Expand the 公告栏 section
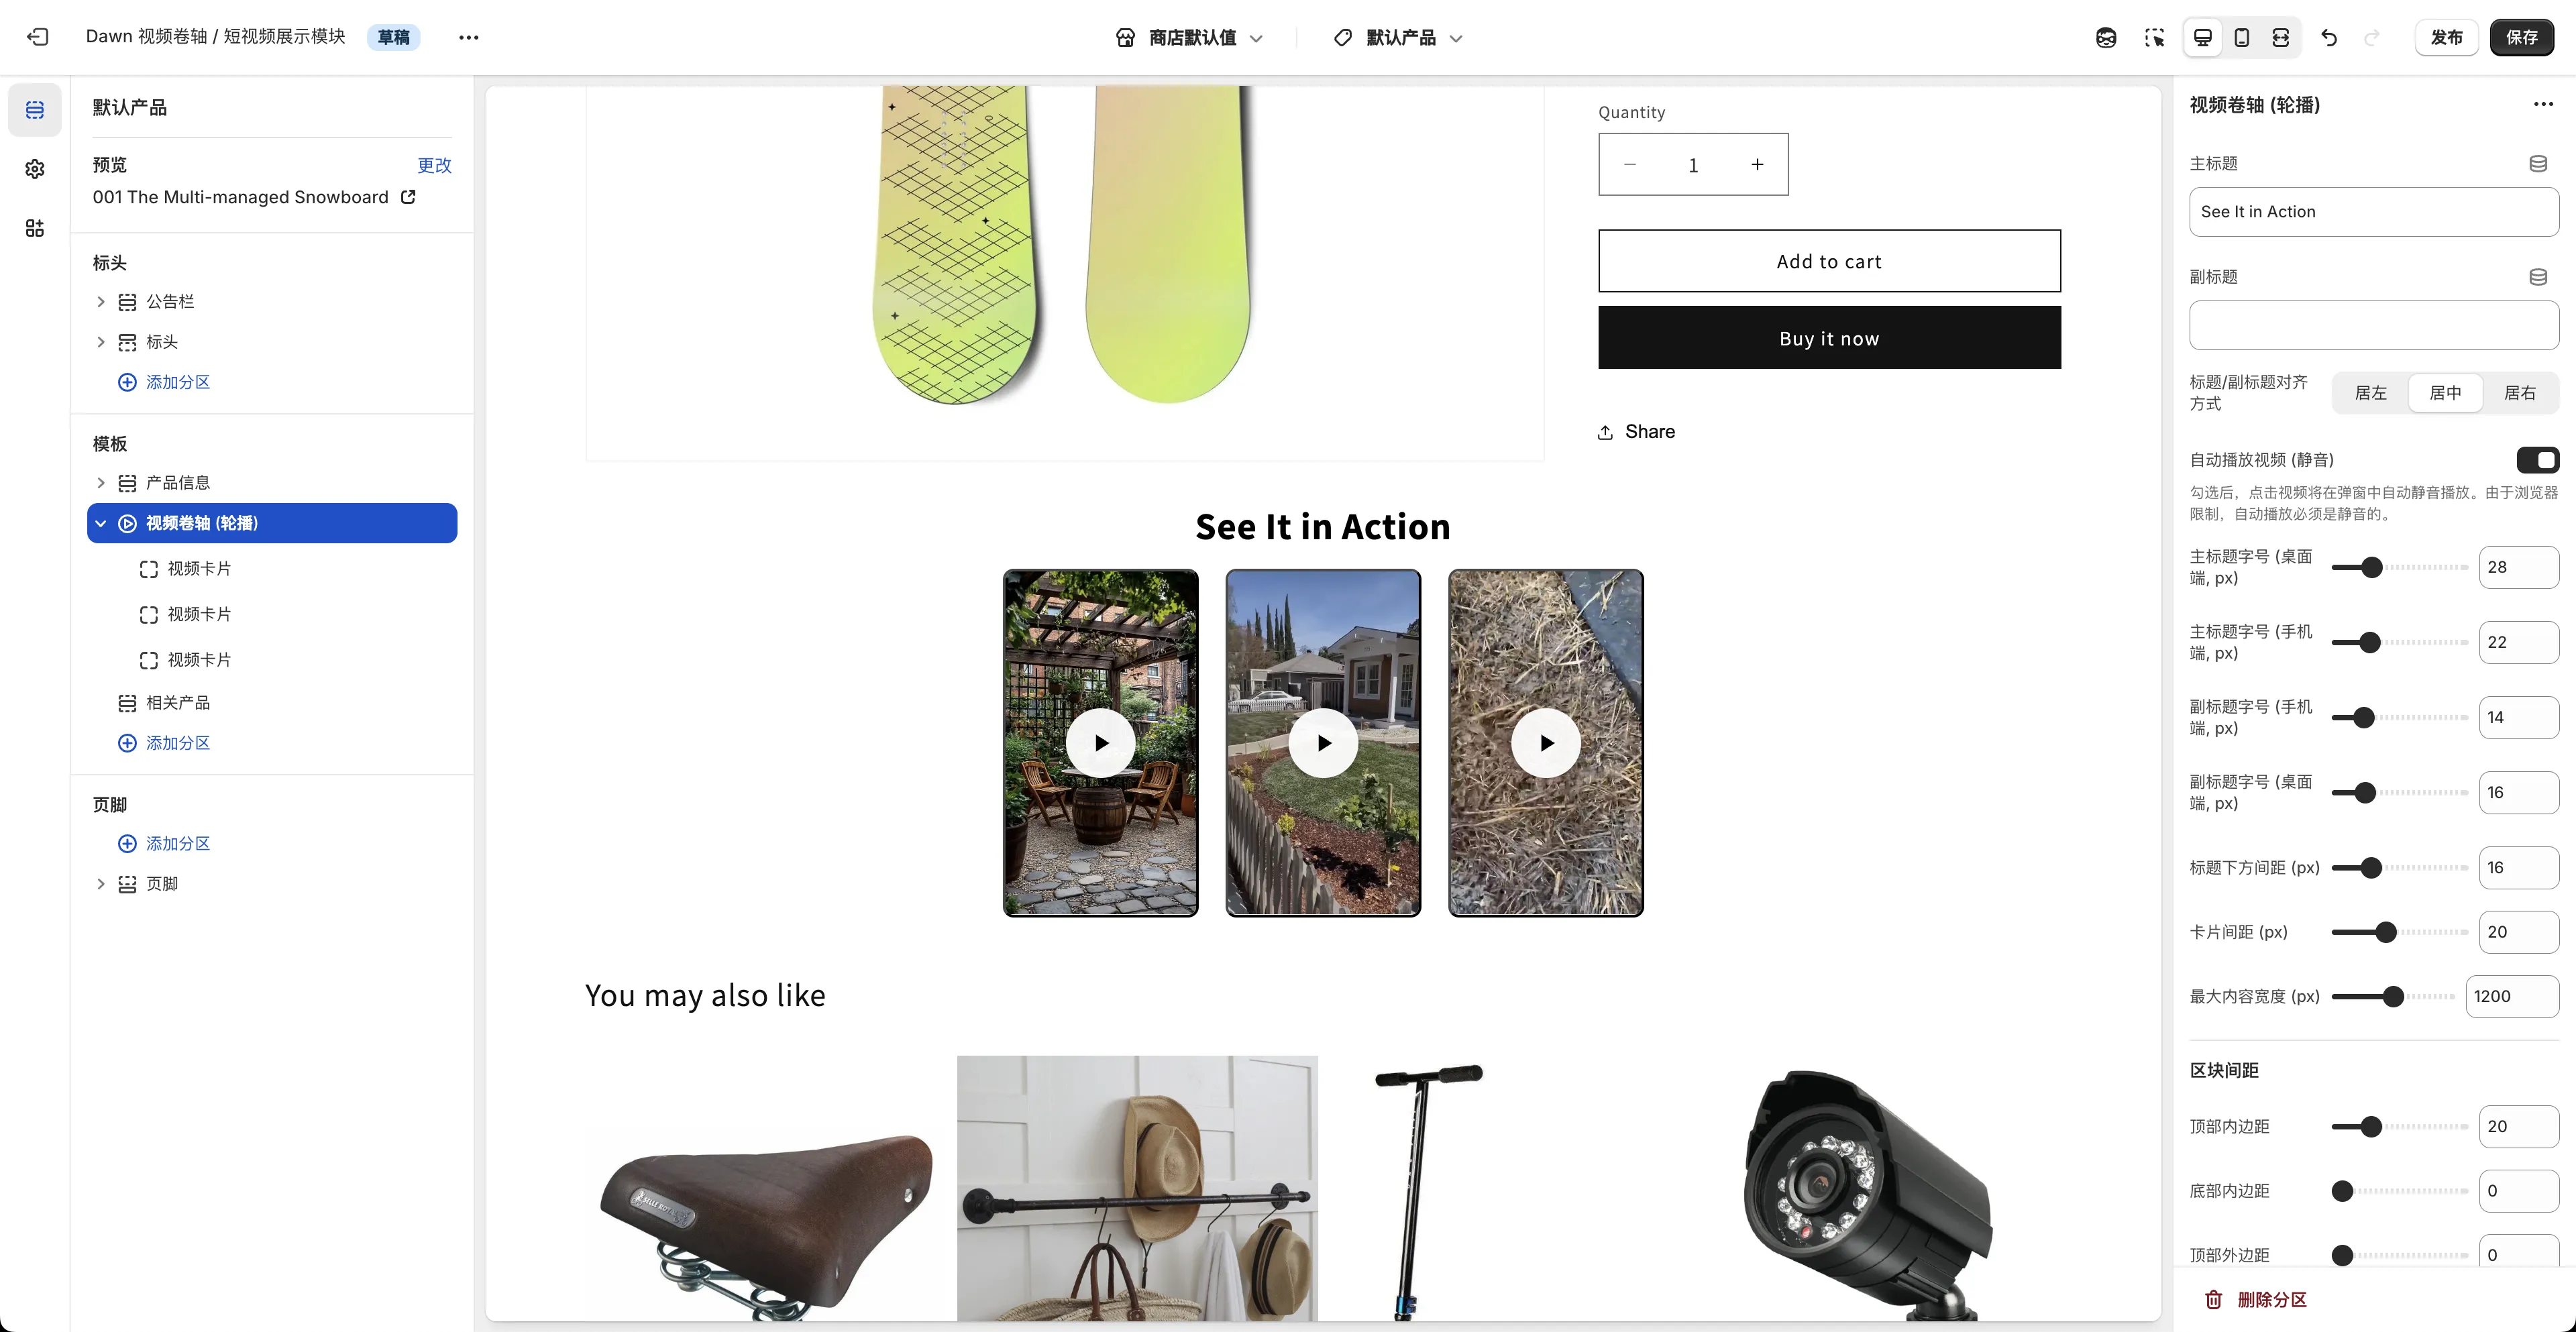 [101, 301]
